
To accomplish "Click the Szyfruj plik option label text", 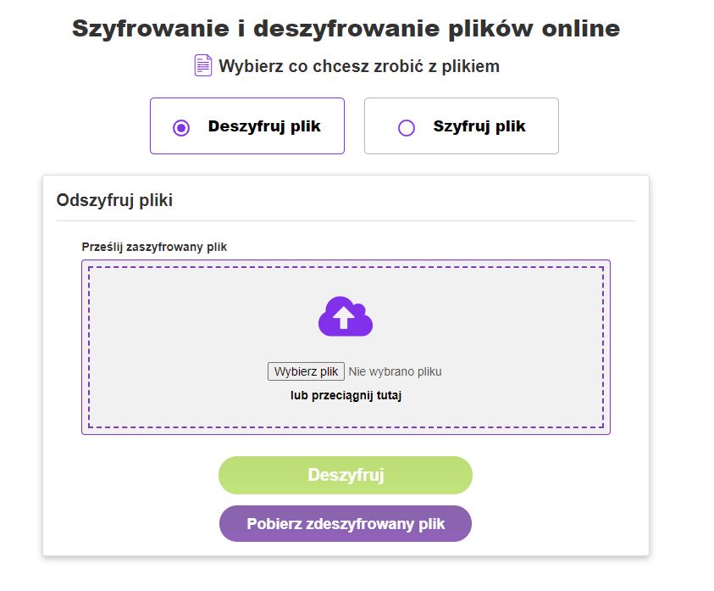I will tap(479, 126).
